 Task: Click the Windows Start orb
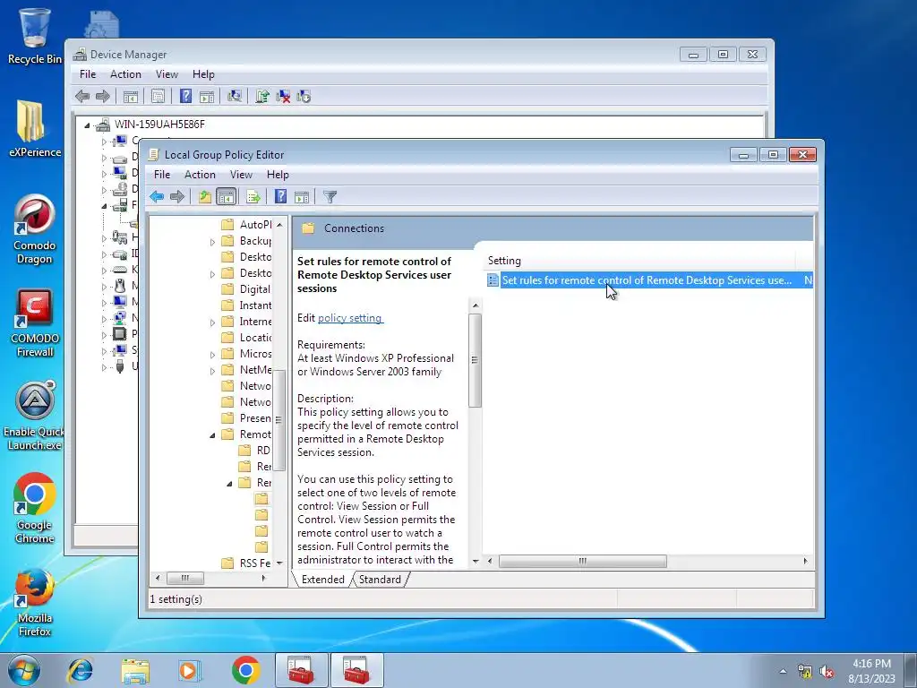coord(24,670)
